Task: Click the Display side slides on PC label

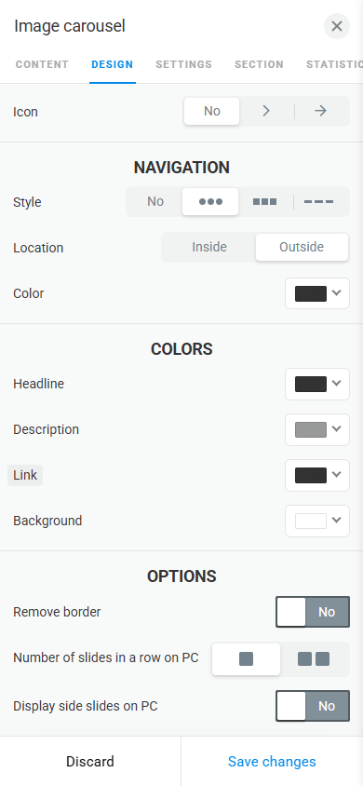Action: click(x=85, y=706)
